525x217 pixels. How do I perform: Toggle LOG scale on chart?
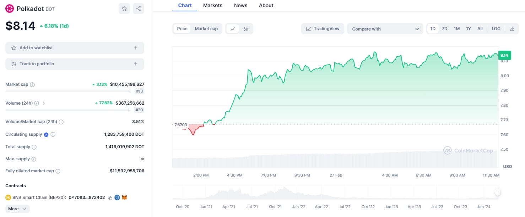(x=496, y=29)
